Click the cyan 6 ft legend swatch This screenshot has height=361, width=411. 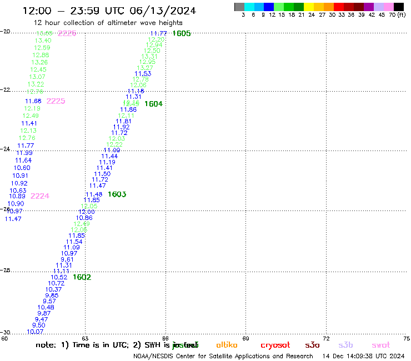(x=249, y=7)
